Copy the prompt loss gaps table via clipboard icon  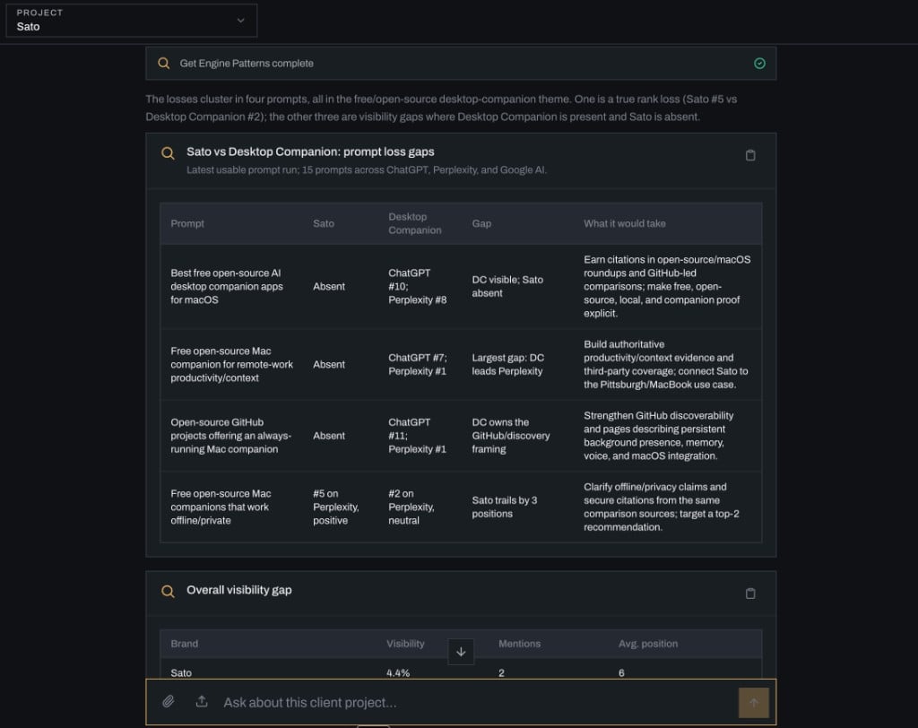[750, 155]
